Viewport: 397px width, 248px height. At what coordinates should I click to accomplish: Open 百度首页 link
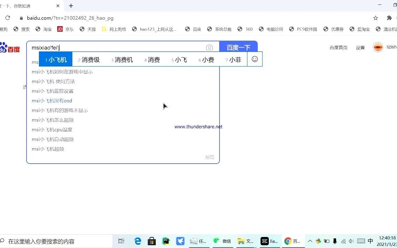338,48
